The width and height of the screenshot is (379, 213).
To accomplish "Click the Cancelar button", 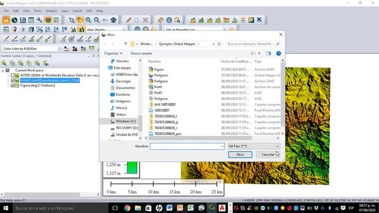I will tap(268, 154).
